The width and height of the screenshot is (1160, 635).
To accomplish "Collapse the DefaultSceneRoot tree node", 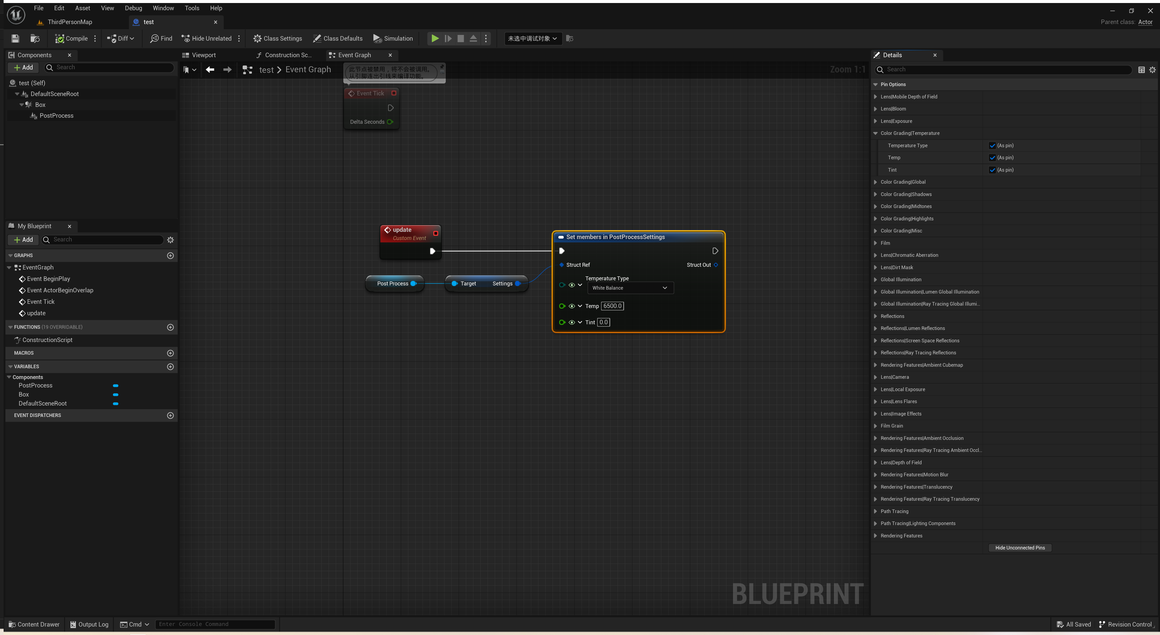I will click(x=17, y=94).
